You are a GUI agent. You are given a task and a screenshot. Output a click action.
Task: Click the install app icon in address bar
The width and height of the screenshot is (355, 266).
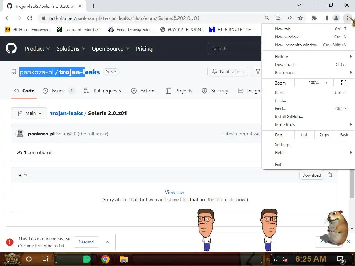coord(278,18)
